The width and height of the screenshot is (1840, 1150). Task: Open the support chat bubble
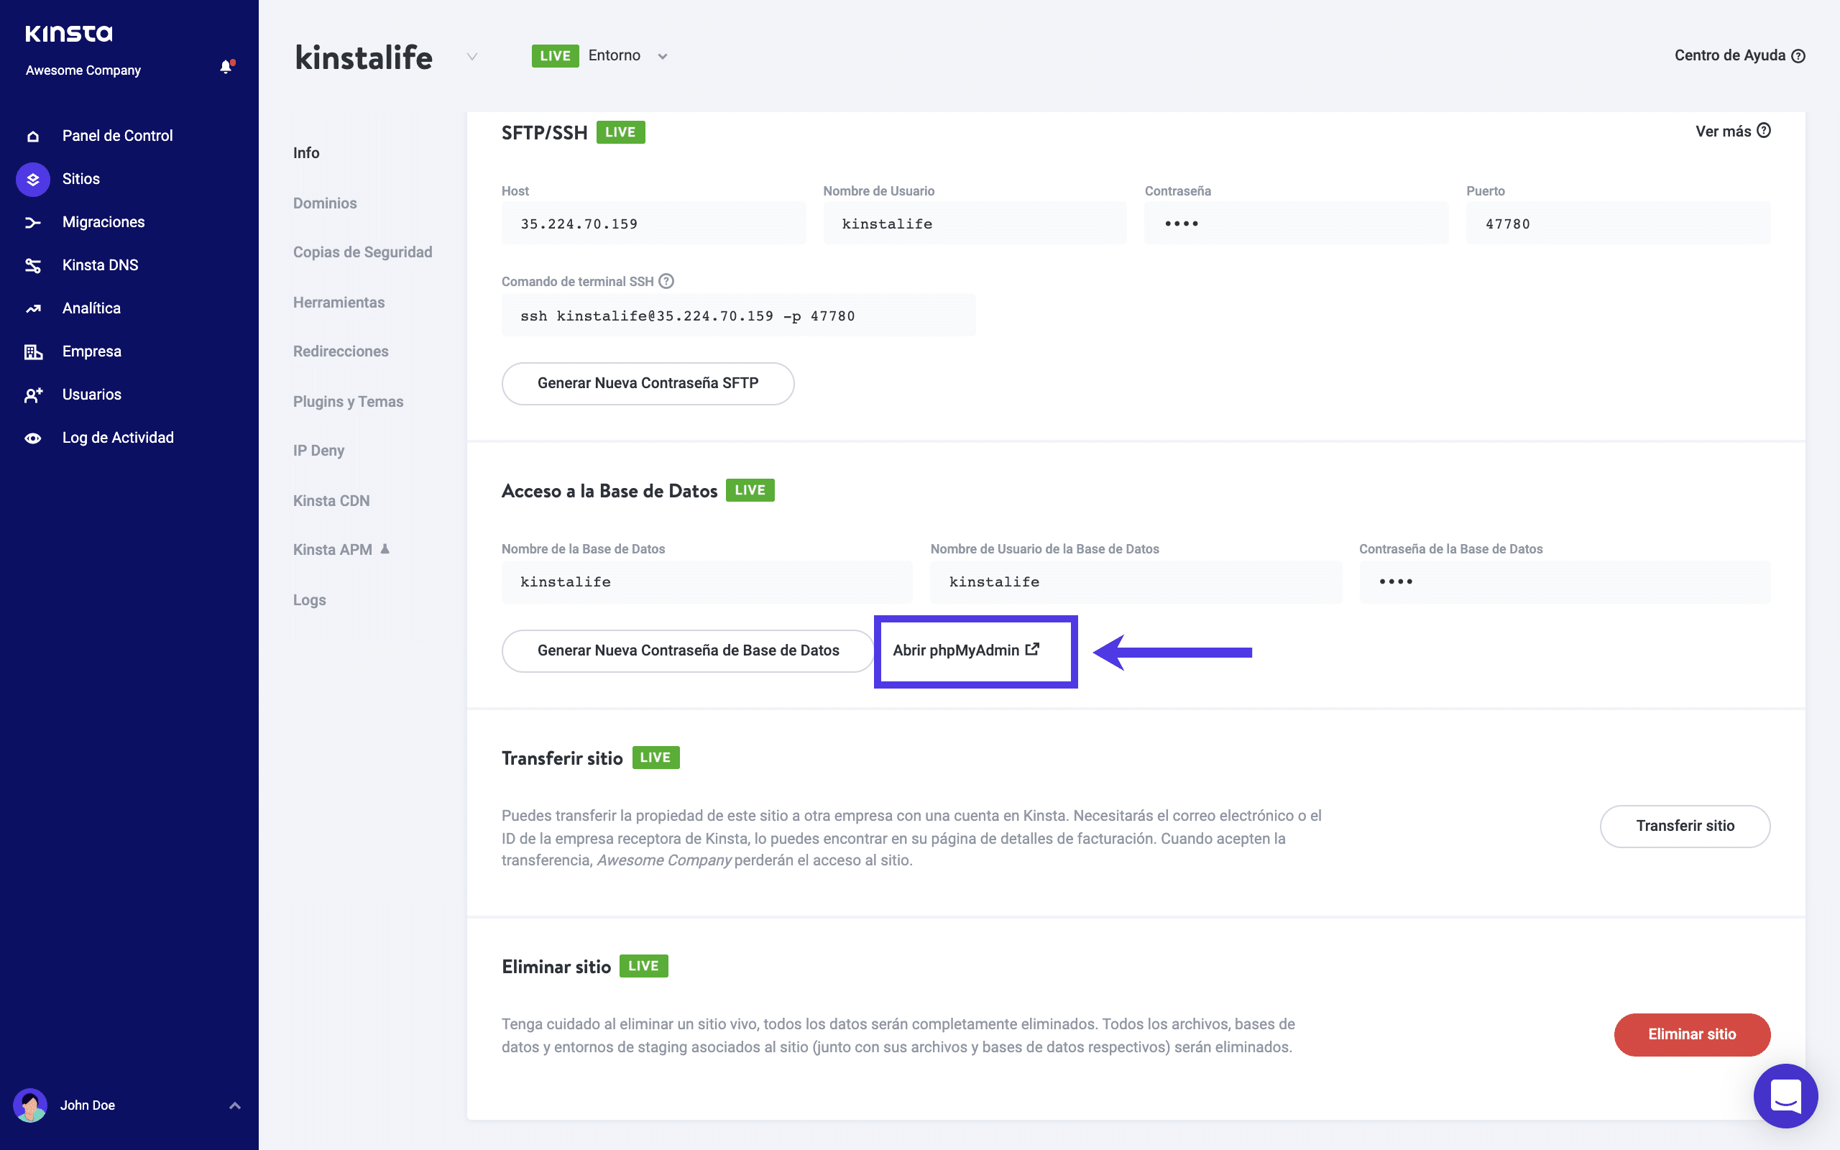coord(1785,1096)
